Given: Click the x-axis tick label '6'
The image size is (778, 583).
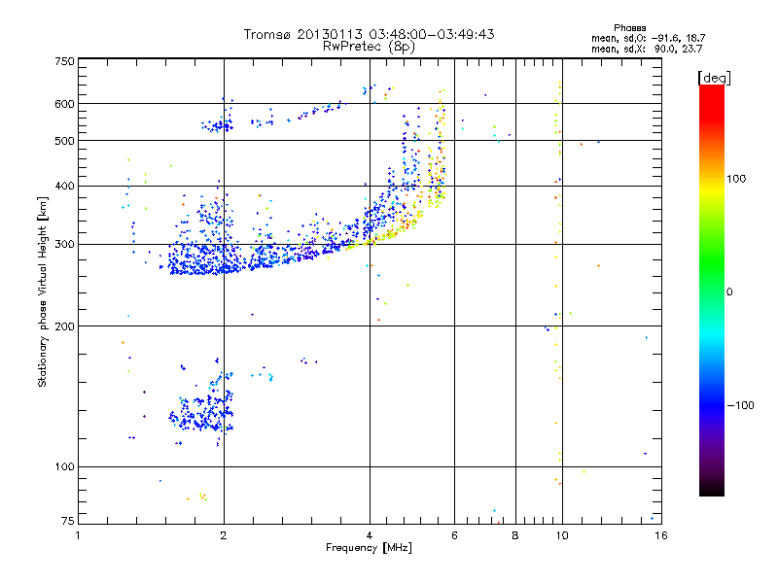Looking at the screenshot, I should pyautogui.click(x=454, y=535).
